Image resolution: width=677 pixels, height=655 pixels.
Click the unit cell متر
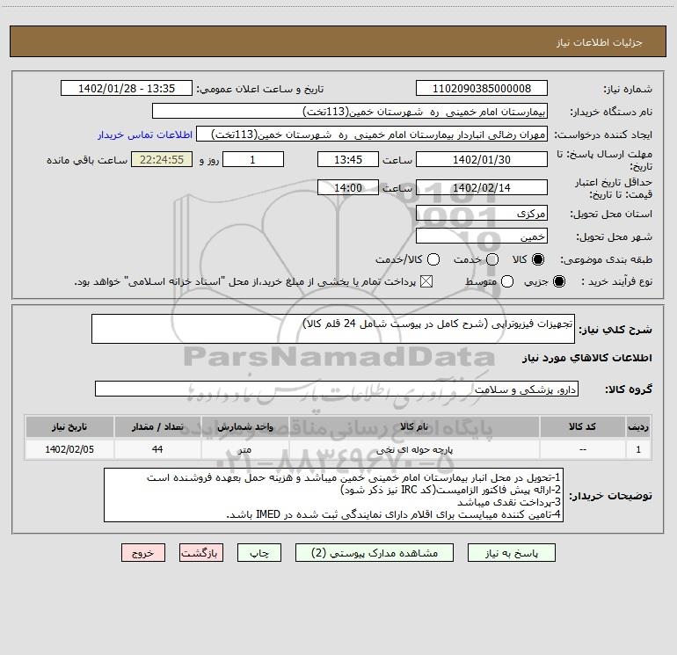tap(244, 449)
